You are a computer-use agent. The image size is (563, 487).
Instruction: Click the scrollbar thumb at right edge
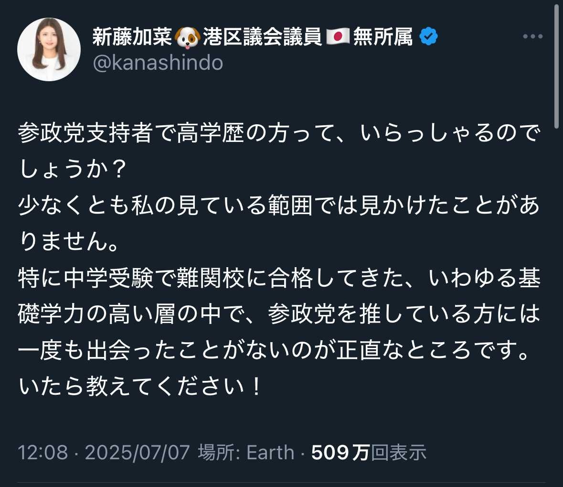click(557, 67)
